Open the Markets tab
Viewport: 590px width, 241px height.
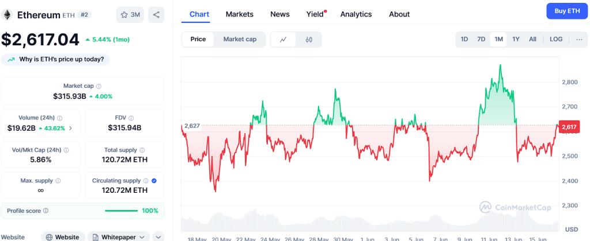coord(240,14)
